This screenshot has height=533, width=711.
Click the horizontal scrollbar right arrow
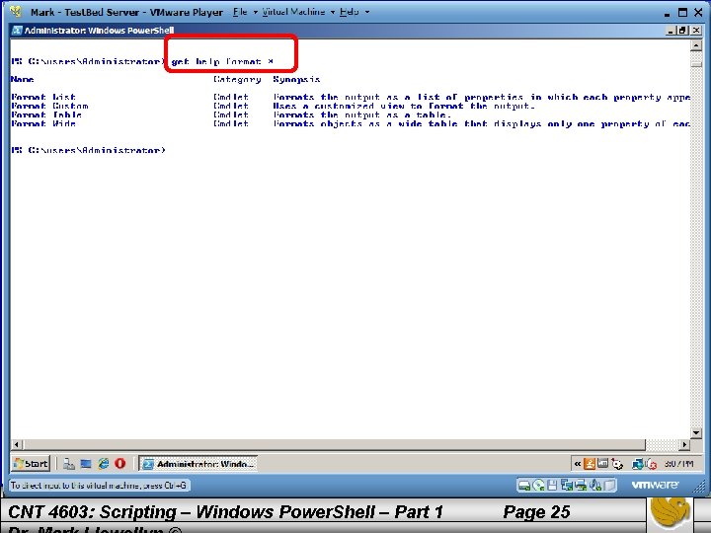(684, 444)
